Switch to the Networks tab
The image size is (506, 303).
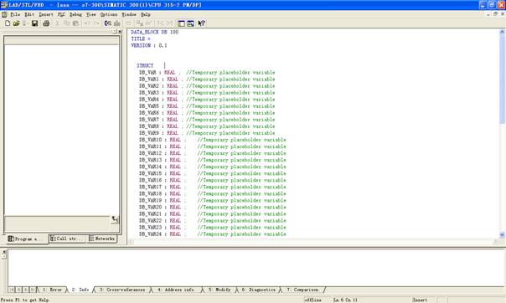pos(102,239)
